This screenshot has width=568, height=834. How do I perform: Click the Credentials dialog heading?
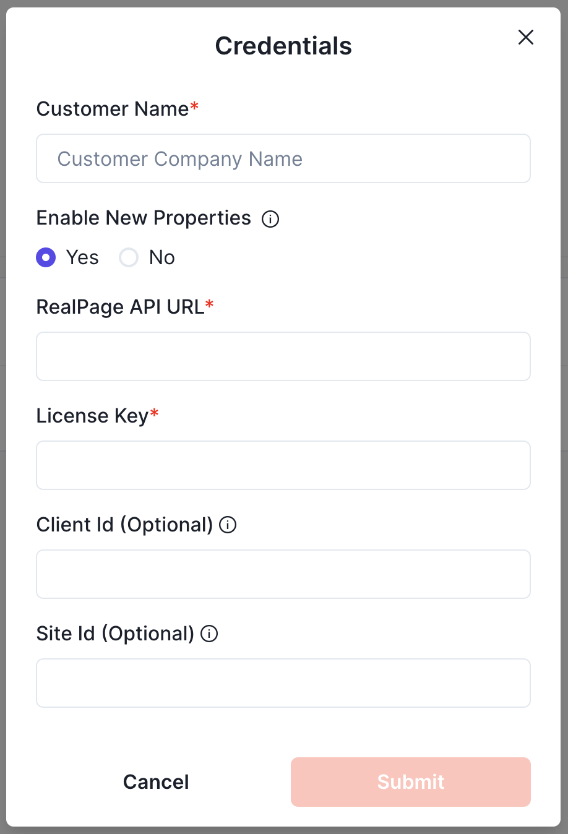pyautogui.click(x=283, y=46)
